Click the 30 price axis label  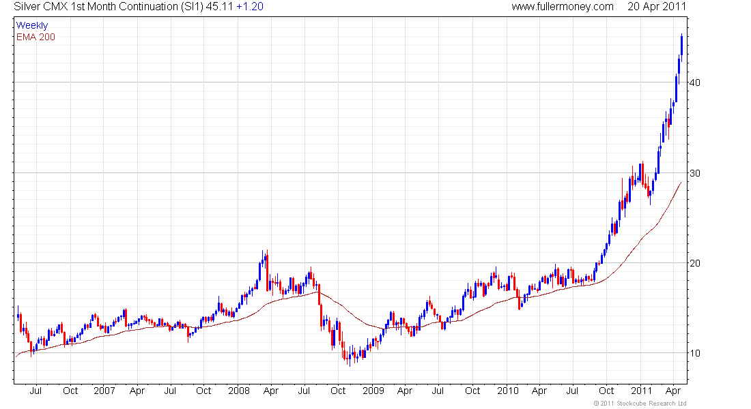coord(694,173)
